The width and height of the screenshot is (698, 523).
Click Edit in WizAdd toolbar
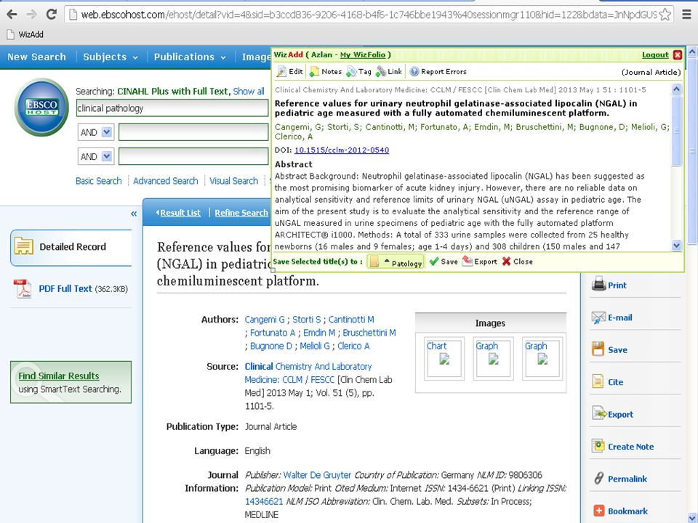290,71
